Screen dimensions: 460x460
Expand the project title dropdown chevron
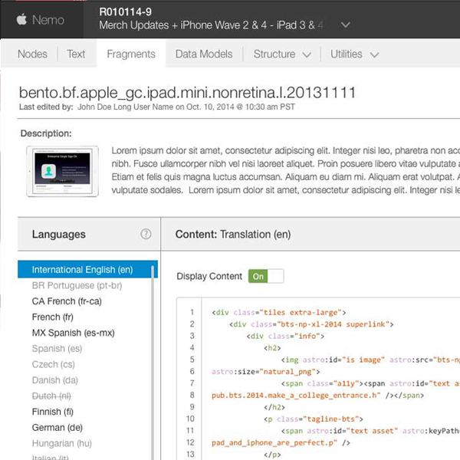pyautogui.click(x=346, y=25)
